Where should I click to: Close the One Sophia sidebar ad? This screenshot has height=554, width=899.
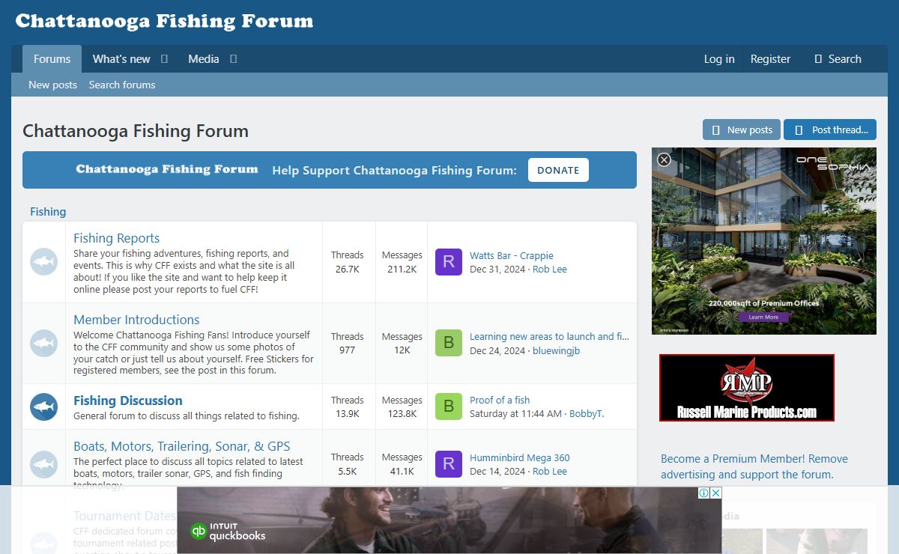point(665,159)
